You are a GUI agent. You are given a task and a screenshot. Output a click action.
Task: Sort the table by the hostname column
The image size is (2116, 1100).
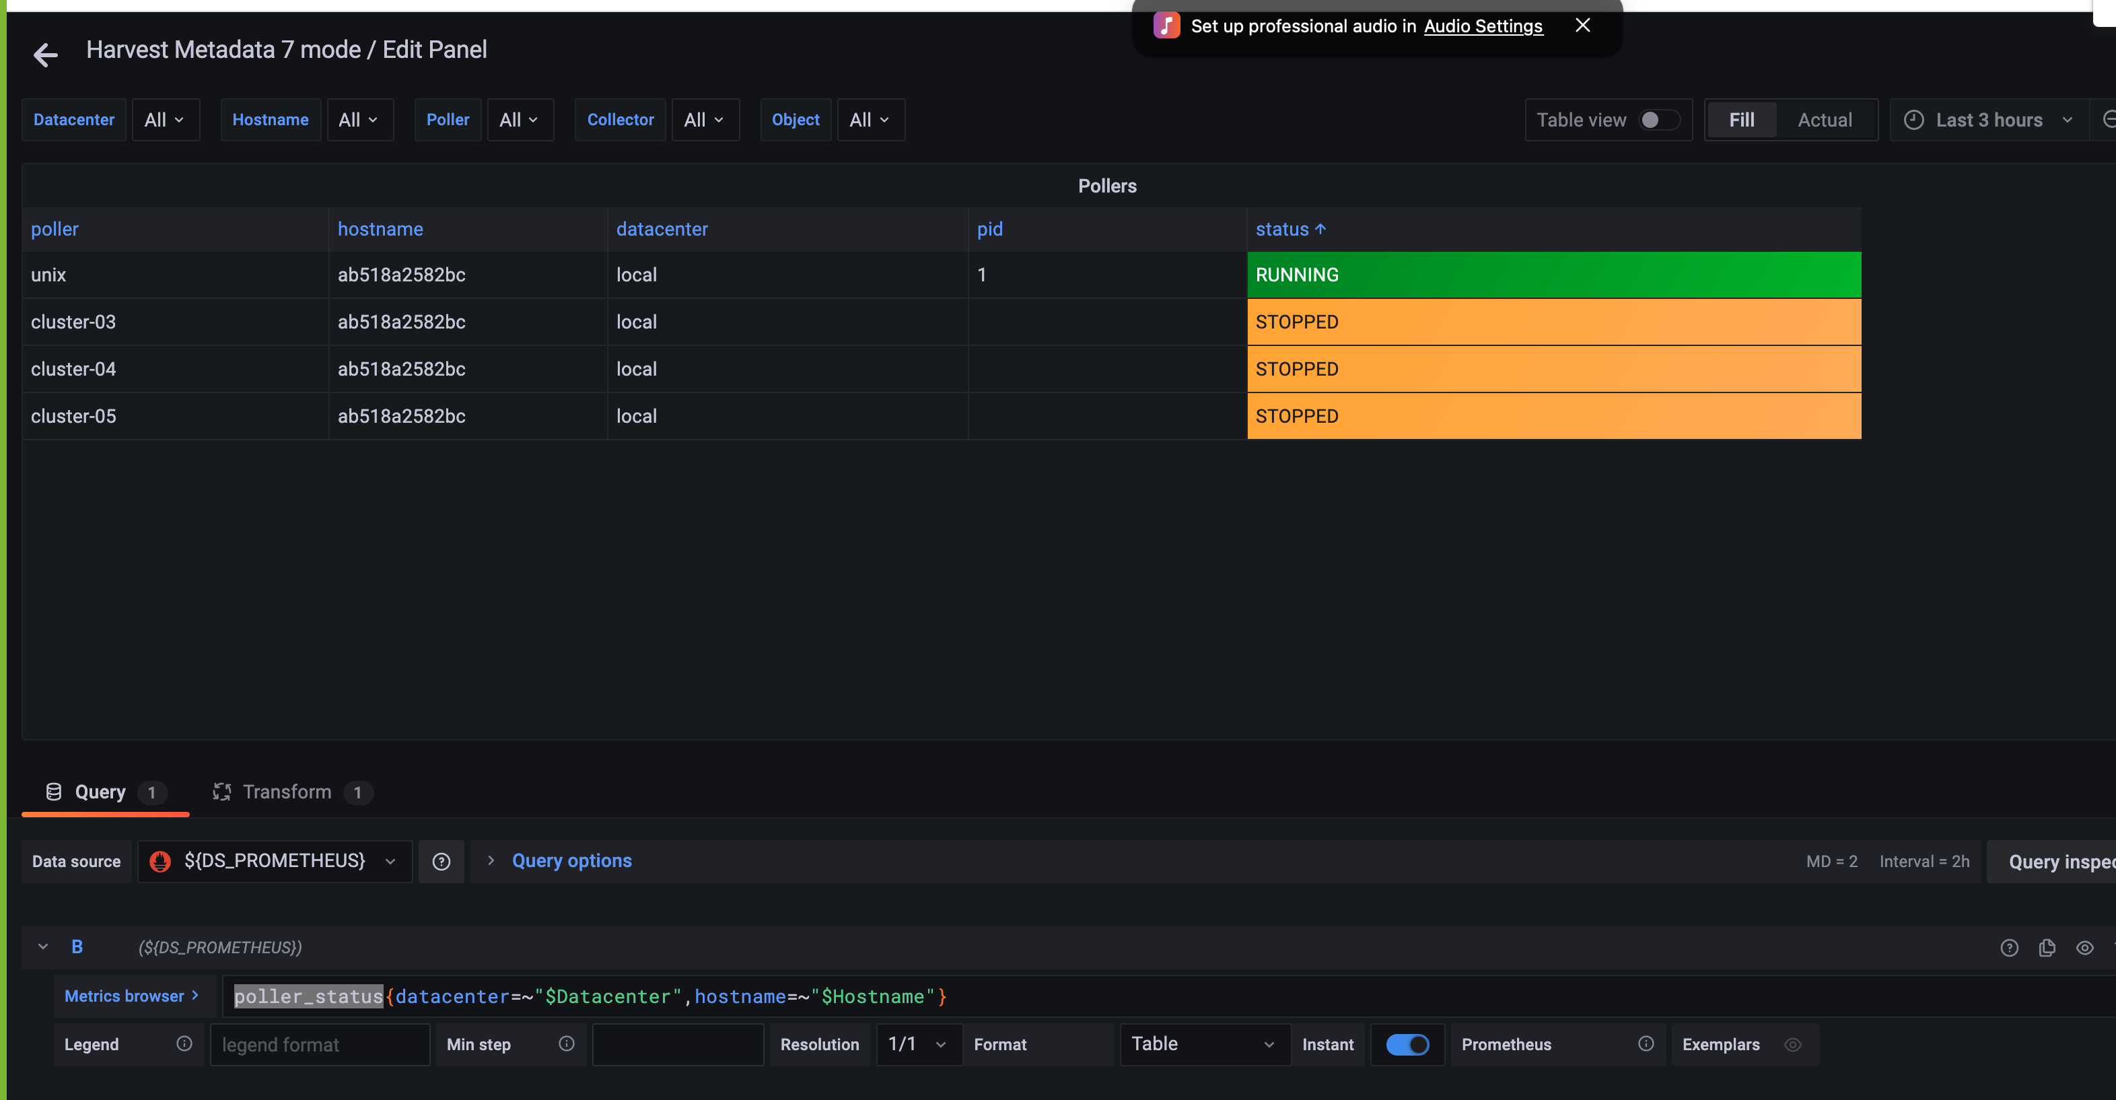pos(380,229)
